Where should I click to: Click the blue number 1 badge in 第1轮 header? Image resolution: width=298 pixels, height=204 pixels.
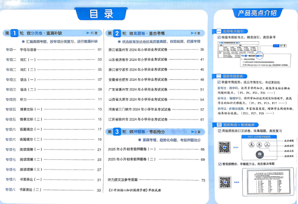pyautogui.click(x=14, y=33)
